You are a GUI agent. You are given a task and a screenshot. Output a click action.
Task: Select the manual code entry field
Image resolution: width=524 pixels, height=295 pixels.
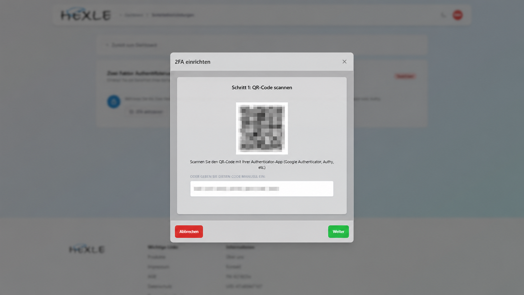(262, 189)
